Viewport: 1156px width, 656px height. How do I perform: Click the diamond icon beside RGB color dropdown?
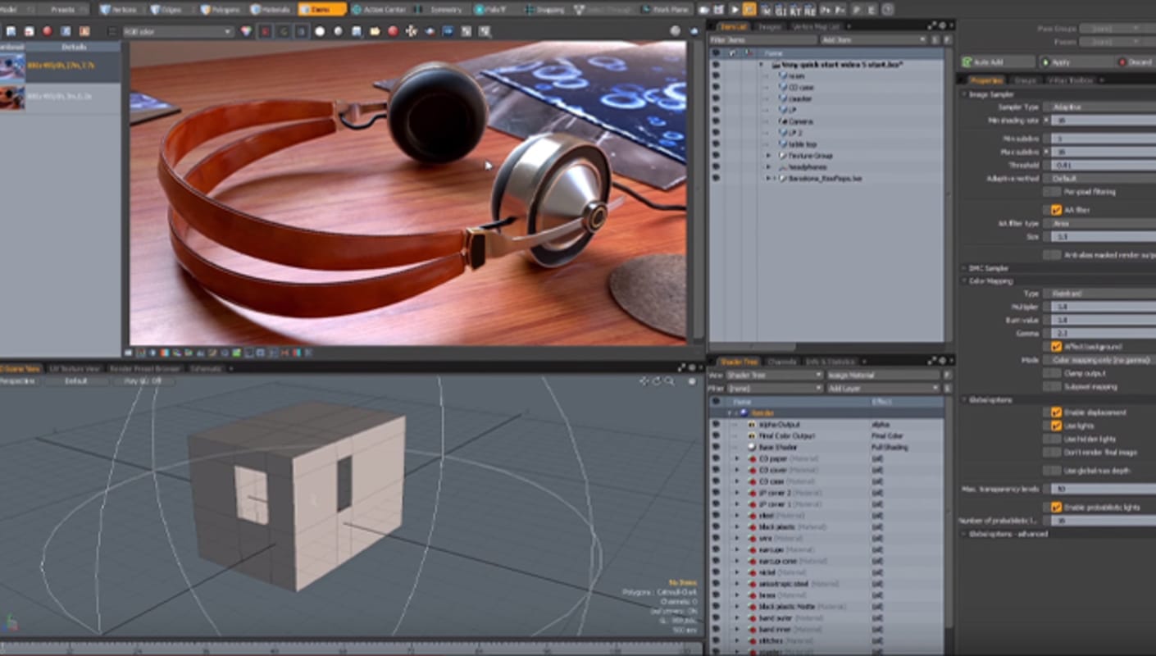247,31
